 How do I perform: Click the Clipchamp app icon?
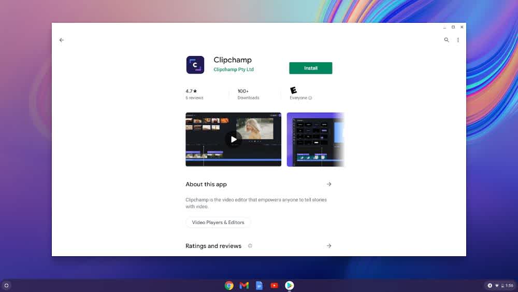pos(195,65)
